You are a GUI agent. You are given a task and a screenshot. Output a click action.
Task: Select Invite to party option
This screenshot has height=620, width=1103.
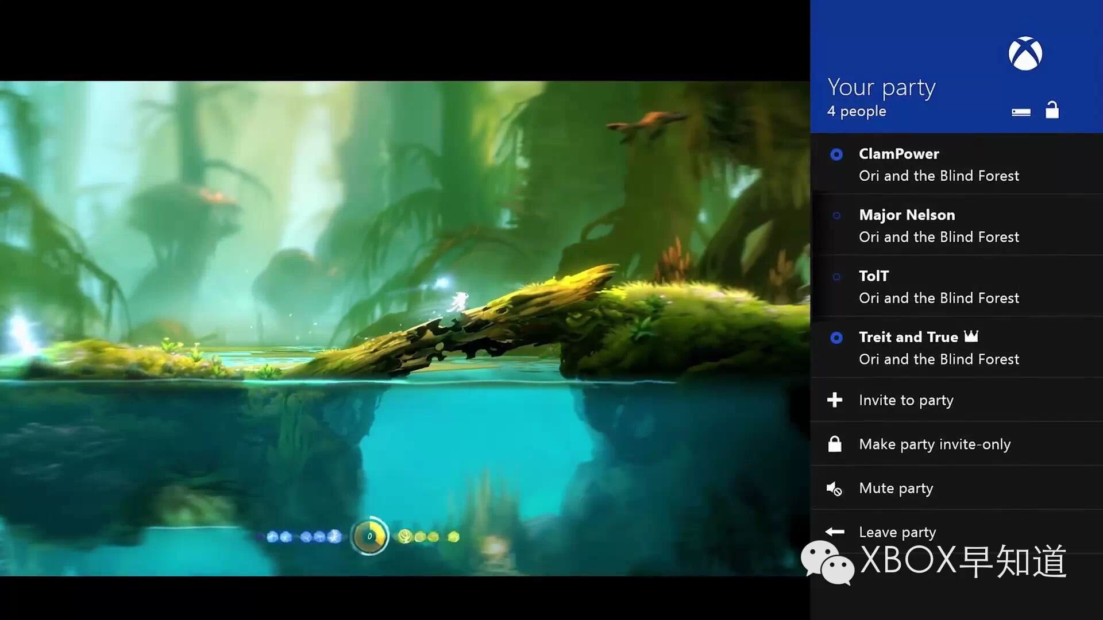click(906, 400)
